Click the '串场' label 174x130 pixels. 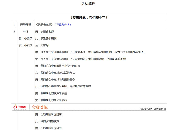(x=26, y=32)
